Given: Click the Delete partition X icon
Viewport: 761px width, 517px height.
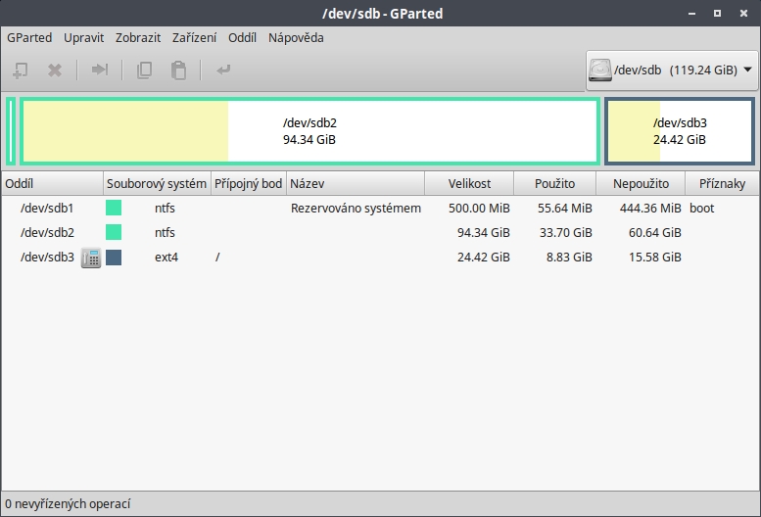Looking at the screenshot, I should click(x=55, y=70).
